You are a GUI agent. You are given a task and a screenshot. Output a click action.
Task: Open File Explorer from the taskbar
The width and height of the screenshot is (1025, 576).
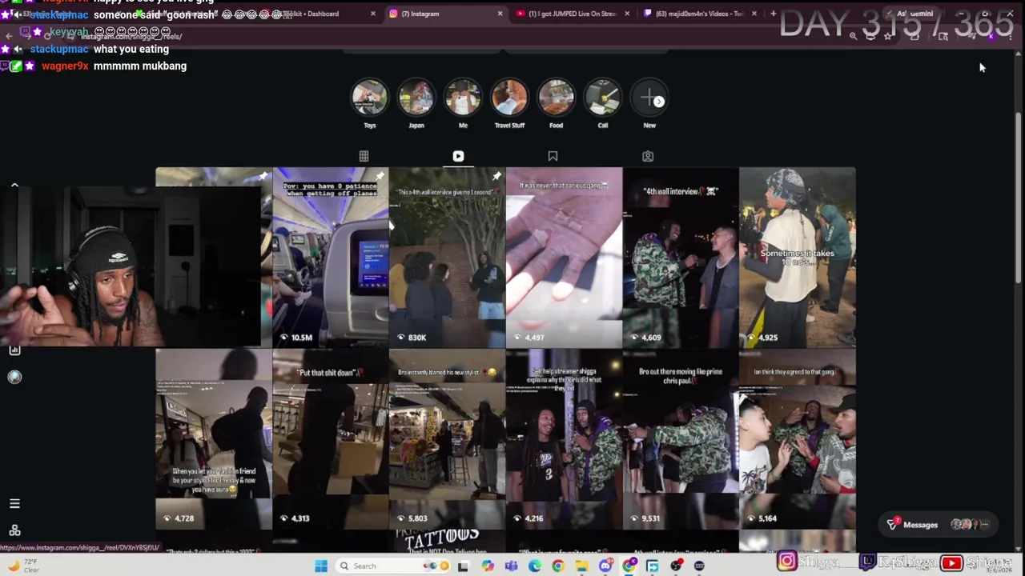pos(581,566)
